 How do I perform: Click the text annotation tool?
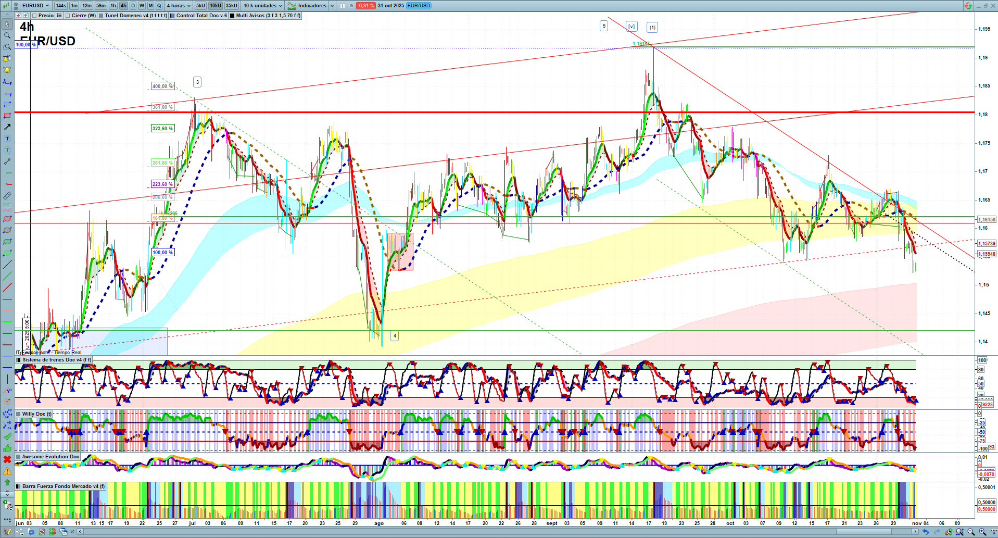[x=7, y=139]
